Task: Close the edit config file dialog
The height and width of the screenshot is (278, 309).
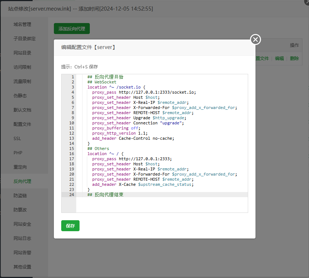Action: 255,40
